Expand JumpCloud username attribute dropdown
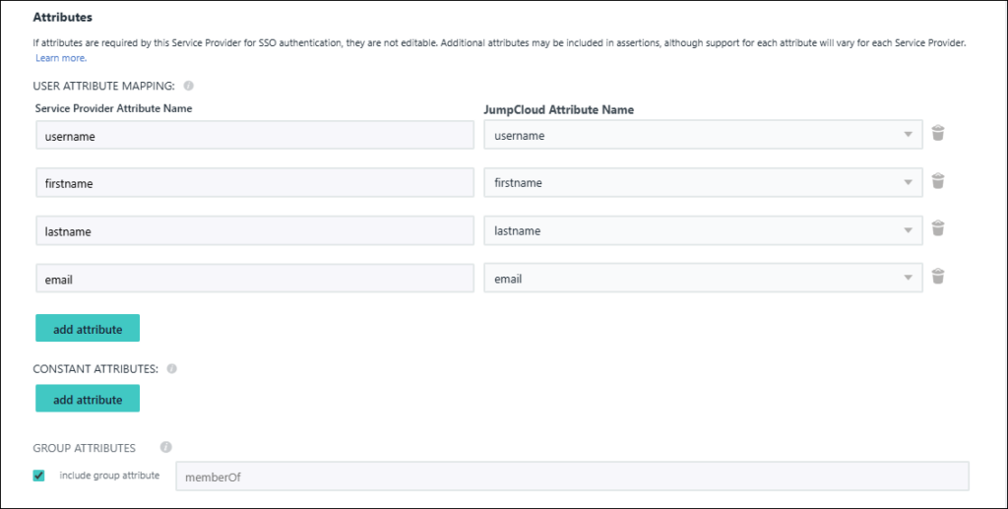Viewport: 1008px width, 509px height. (702, 135)
